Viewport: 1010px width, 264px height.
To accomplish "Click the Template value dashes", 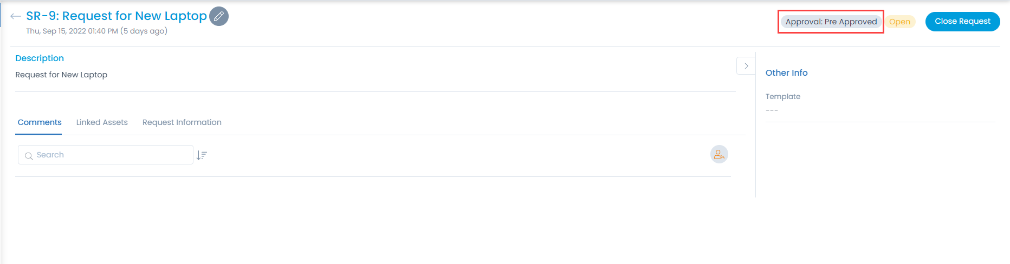I will coord(772,110).
